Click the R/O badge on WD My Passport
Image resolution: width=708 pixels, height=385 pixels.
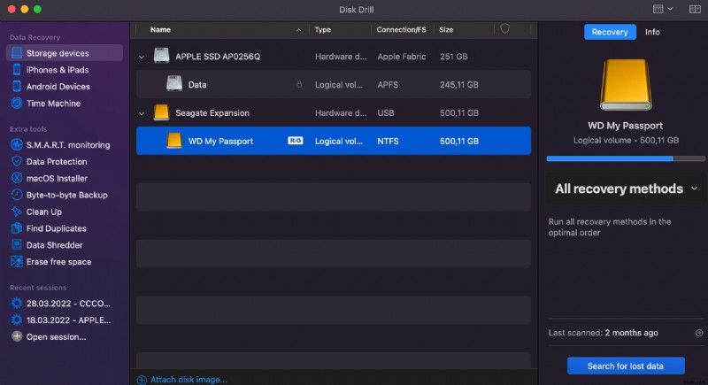pos(296,141)
